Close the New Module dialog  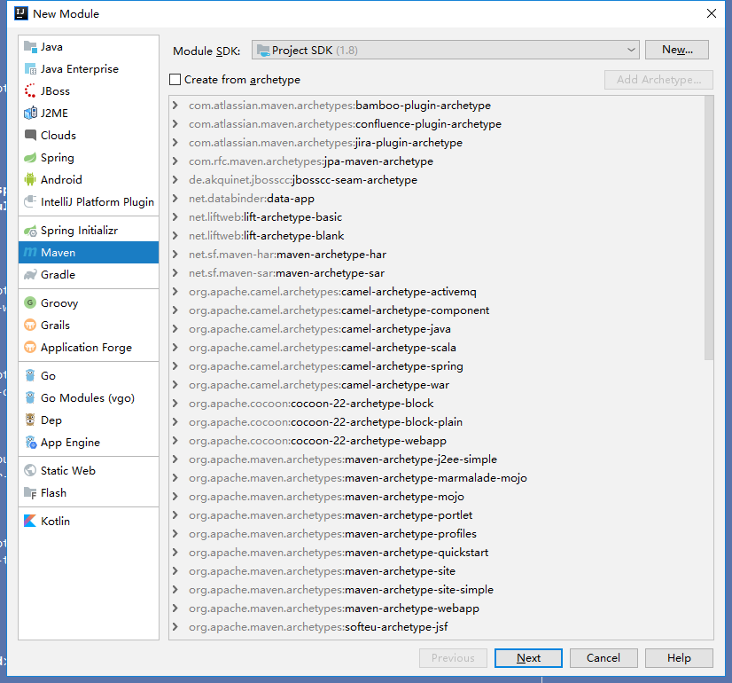pos(712,13)
